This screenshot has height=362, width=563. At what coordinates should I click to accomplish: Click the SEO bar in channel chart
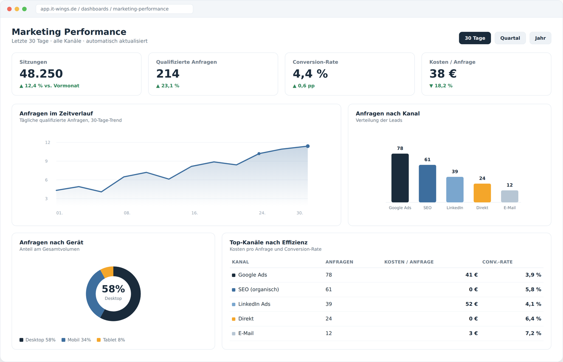(x=427, y=184)
